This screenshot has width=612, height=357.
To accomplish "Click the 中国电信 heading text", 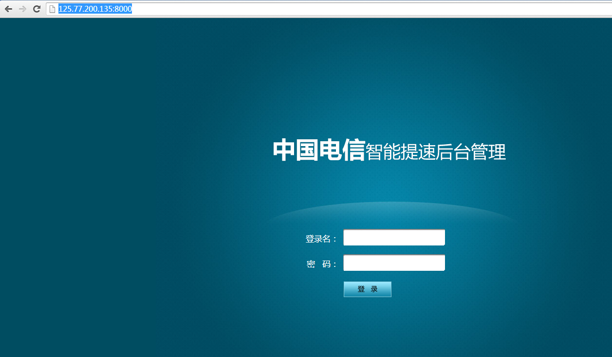I will tap(318, 150).
